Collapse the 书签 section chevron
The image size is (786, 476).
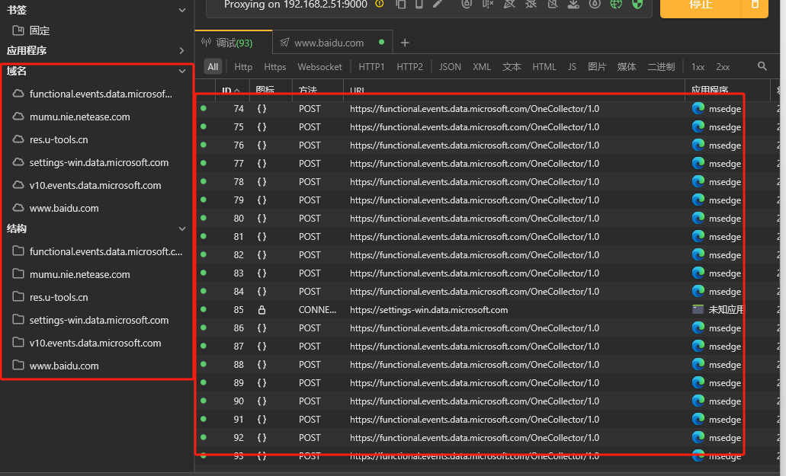[182, 10]
